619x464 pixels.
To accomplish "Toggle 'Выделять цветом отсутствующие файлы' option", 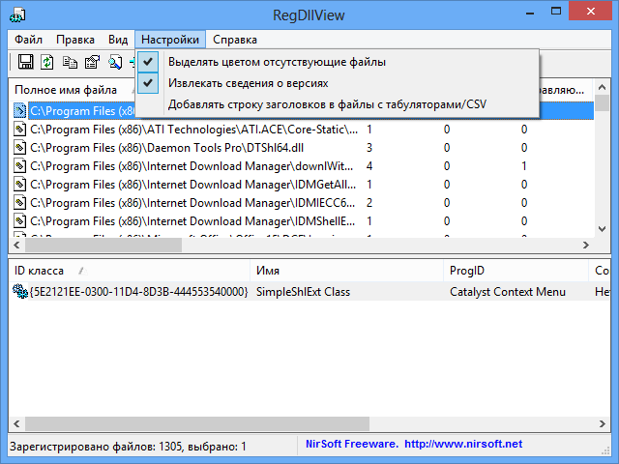I will (x=338, y=62).
